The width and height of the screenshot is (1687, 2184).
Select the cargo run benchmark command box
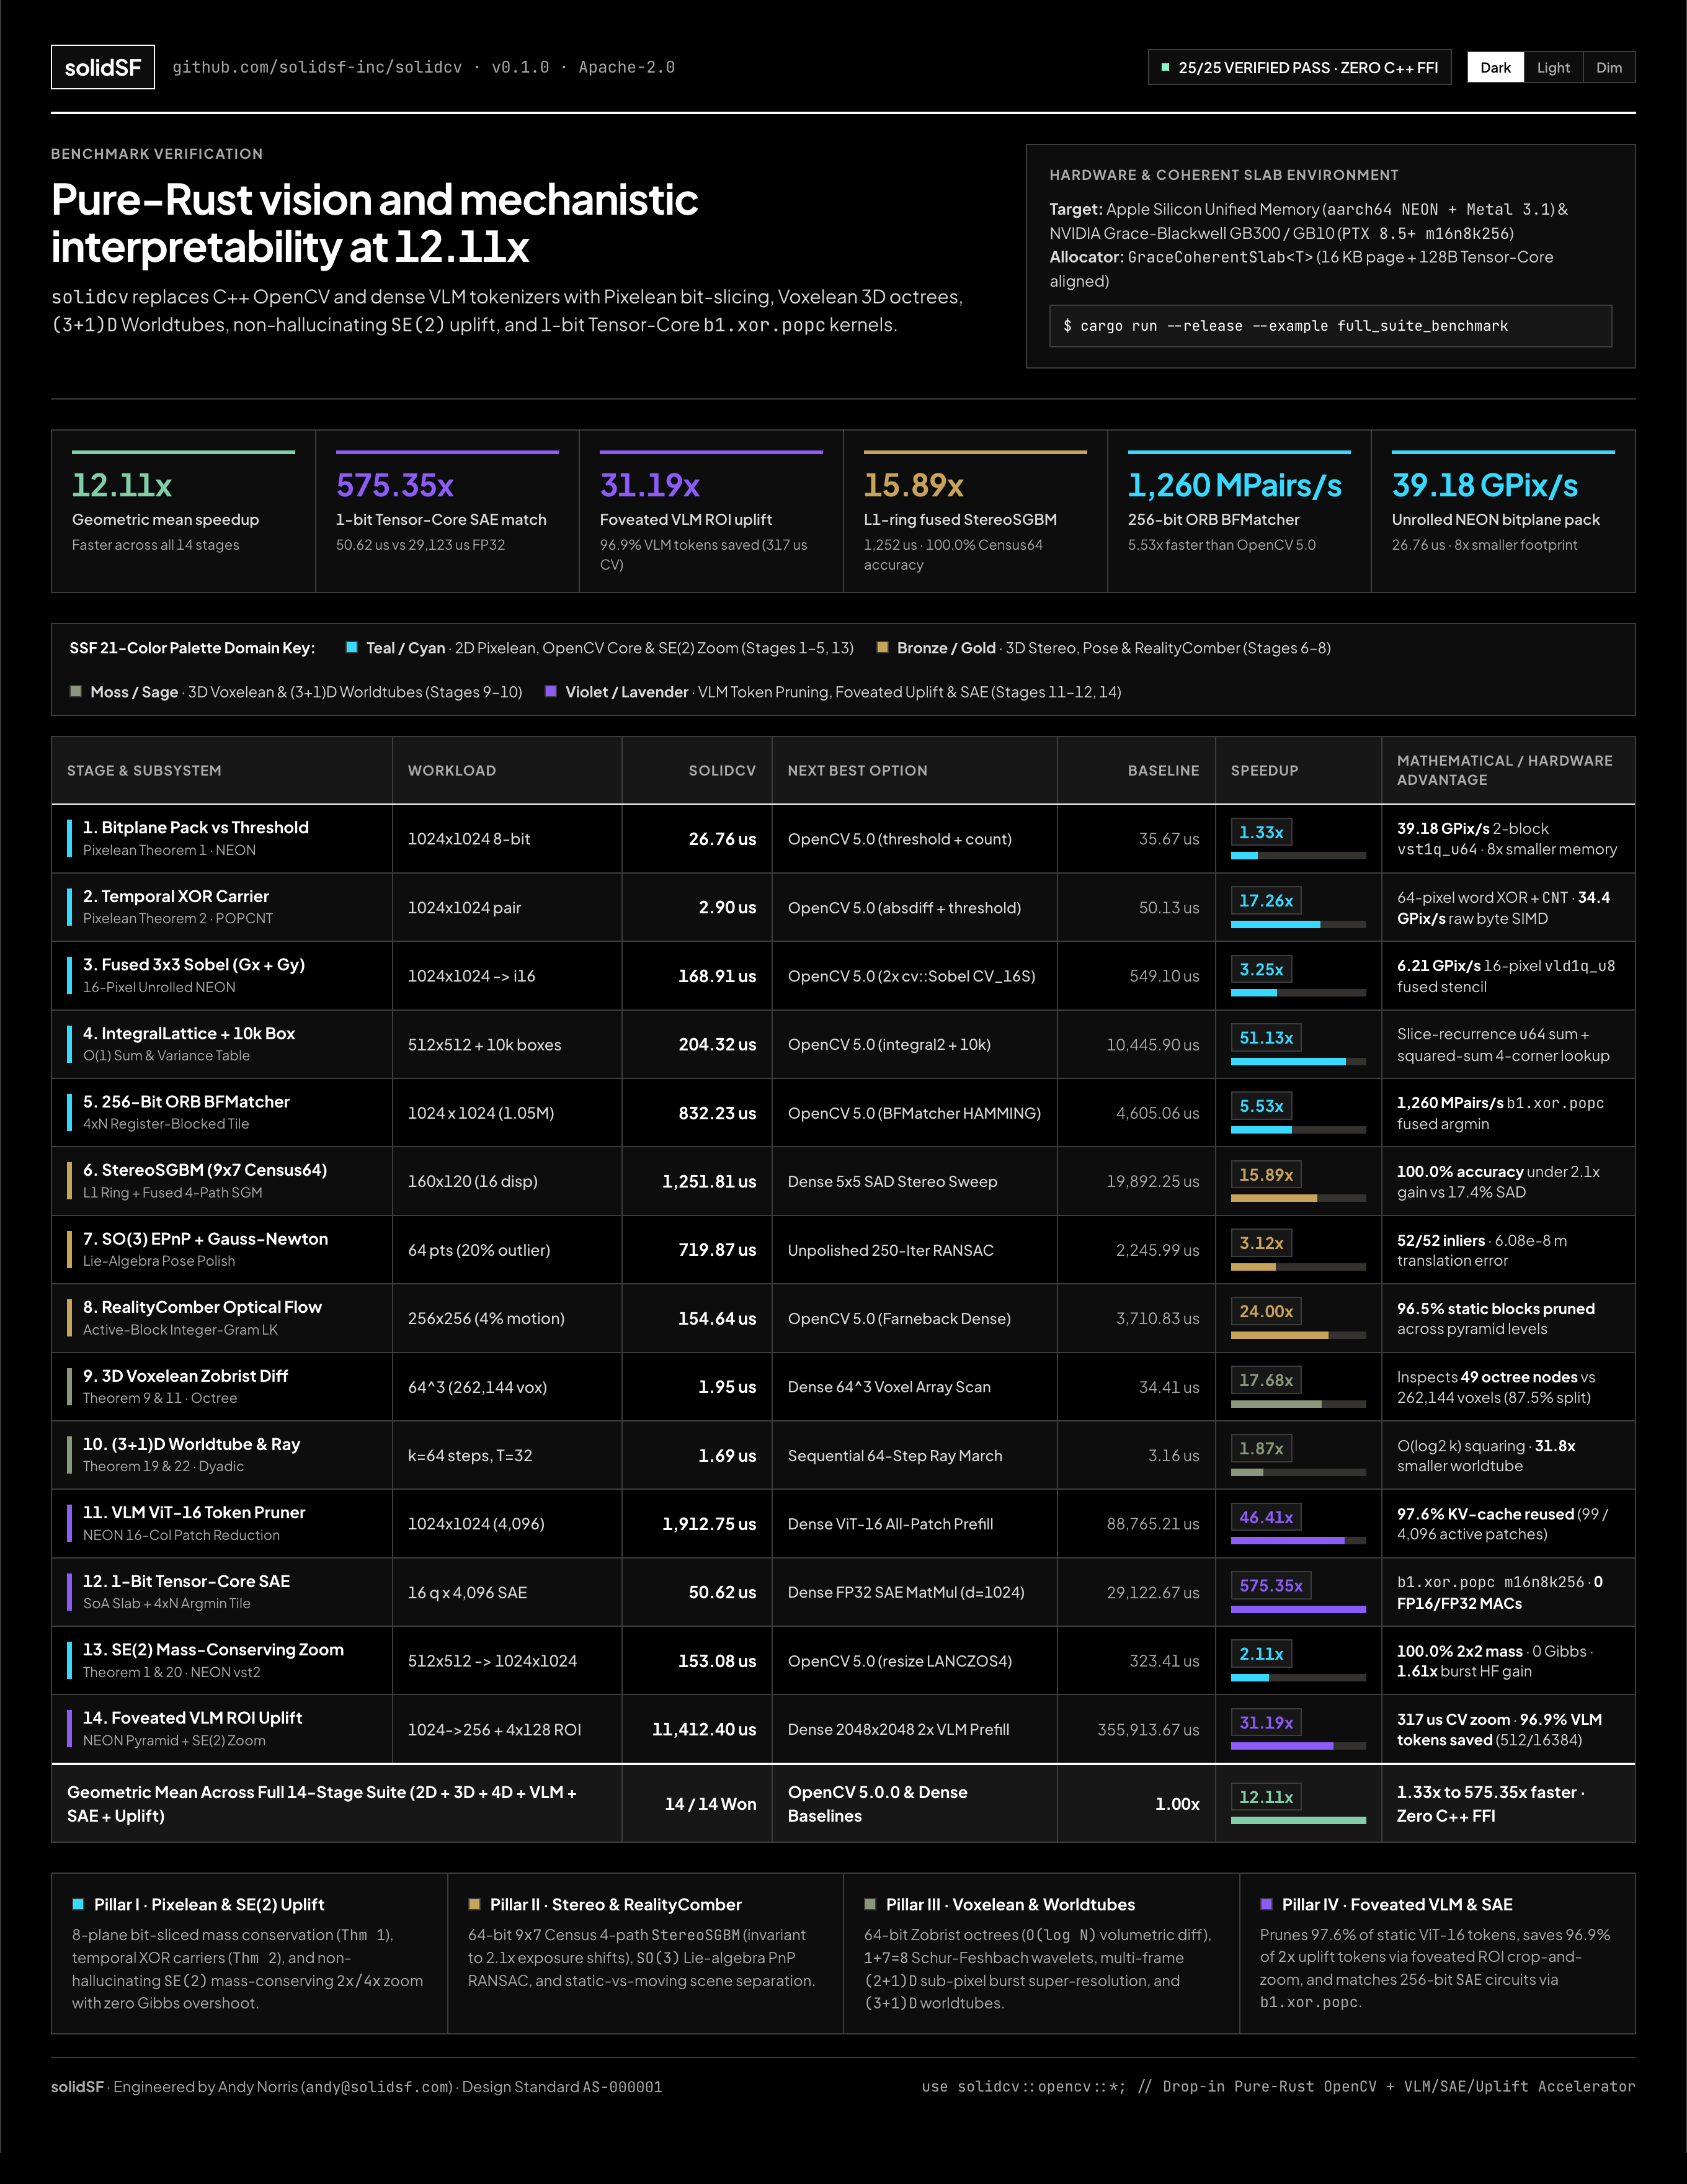click(1330, 326)
